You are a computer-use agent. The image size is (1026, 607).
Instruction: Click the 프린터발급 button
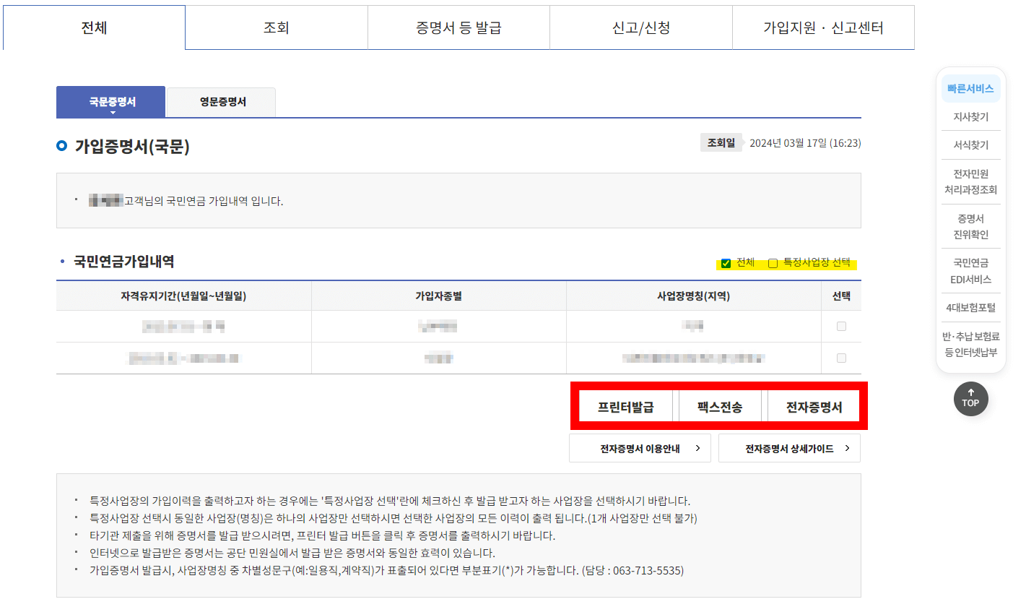pyautogui.click(x=625, y=407)
